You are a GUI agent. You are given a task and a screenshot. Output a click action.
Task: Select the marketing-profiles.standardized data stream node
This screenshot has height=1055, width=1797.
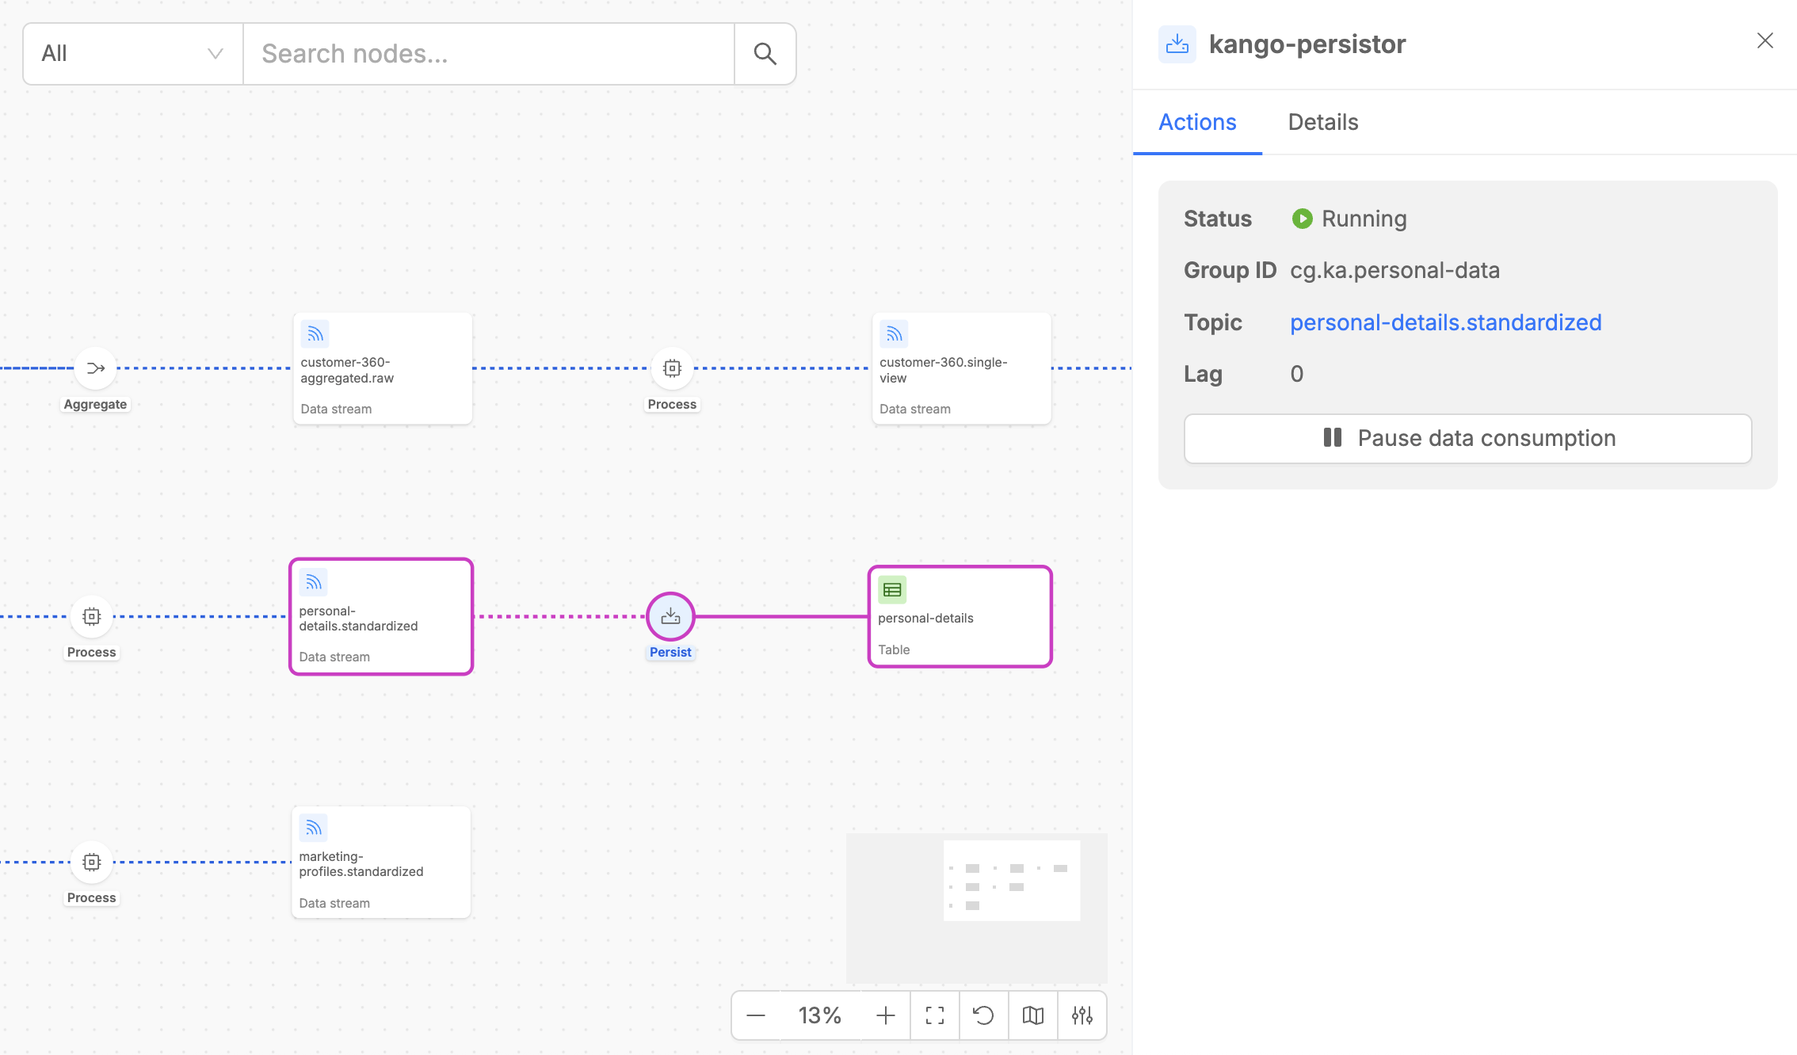point(381,863)
